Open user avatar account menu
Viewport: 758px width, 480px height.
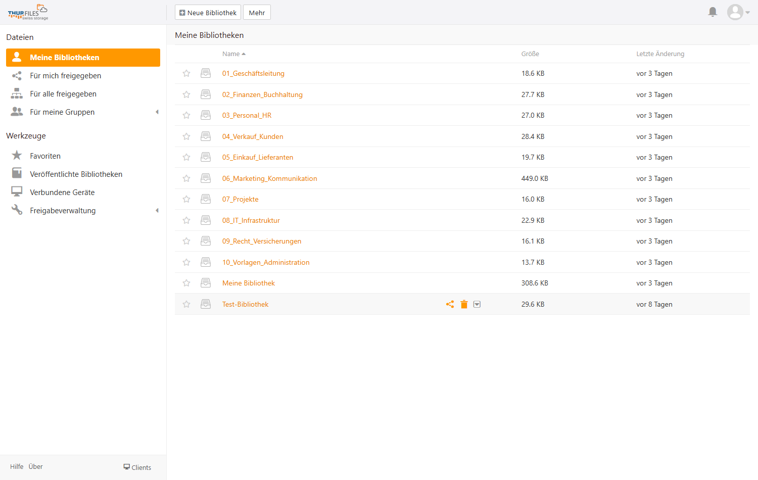coord(738,12)
